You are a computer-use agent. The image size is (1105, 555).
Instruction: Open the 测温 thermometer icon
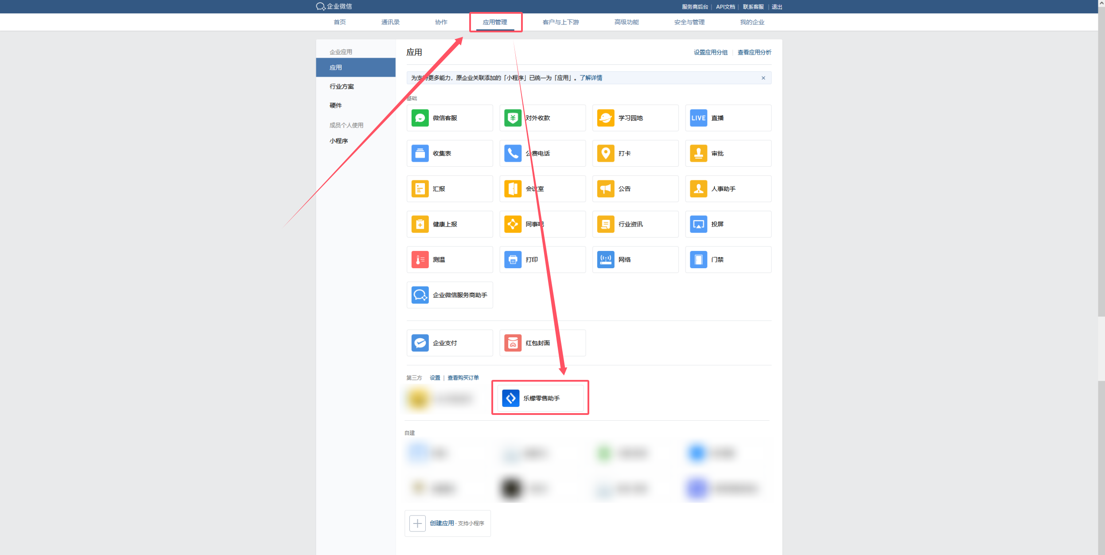pos(420,260)
